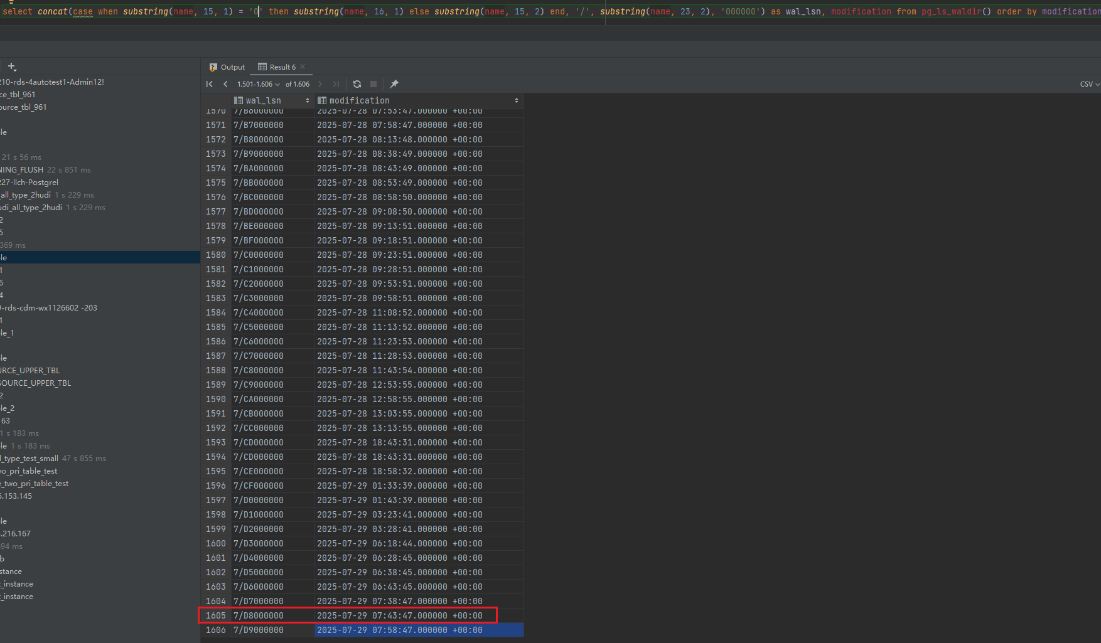Image resolution: width=1101 pixels, height=643 pixels.
Task: Click the modification column table icon
Action: (322, 100)
